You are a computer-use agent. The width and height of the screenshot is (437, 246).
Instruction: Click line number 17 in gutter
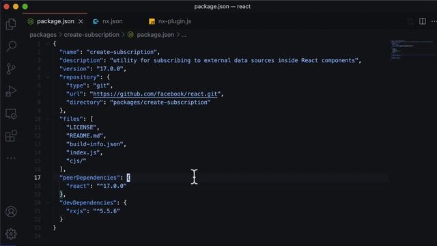38,178
